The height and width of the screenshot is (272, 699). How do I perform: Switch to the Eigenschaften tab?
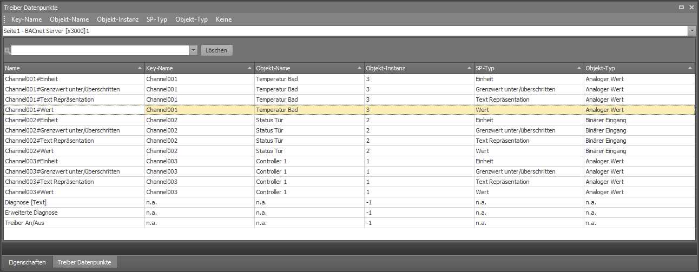27,262
